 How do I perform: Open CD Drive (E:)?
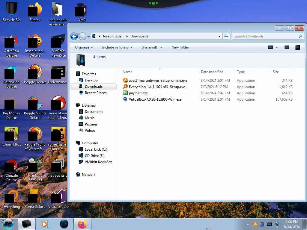tap(94, 155)
